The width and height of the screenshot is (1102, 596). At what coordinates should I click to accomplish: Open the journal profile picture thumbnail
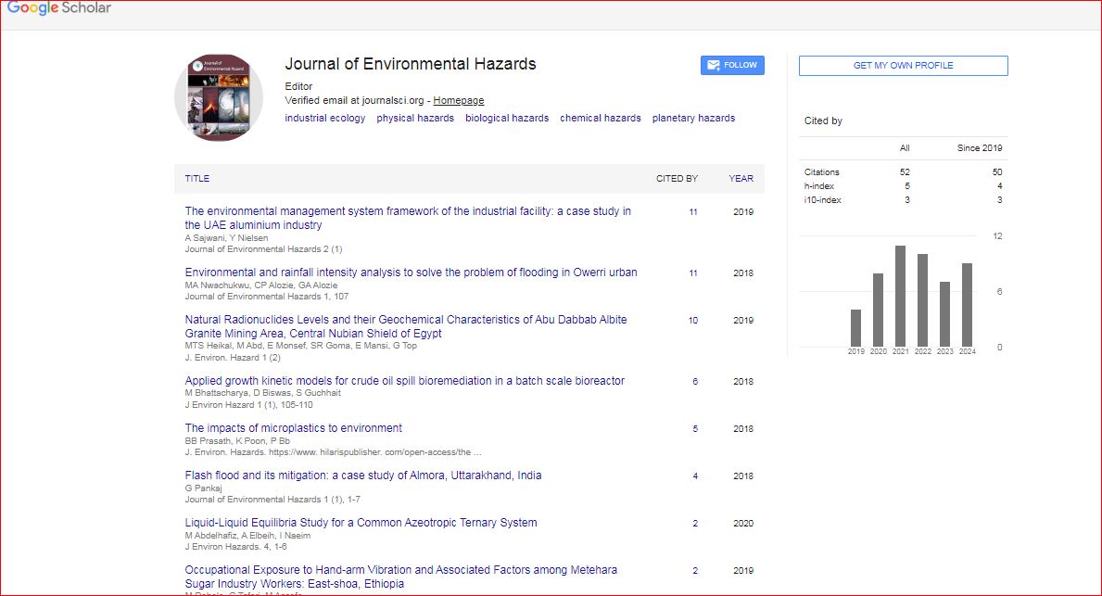219,97
